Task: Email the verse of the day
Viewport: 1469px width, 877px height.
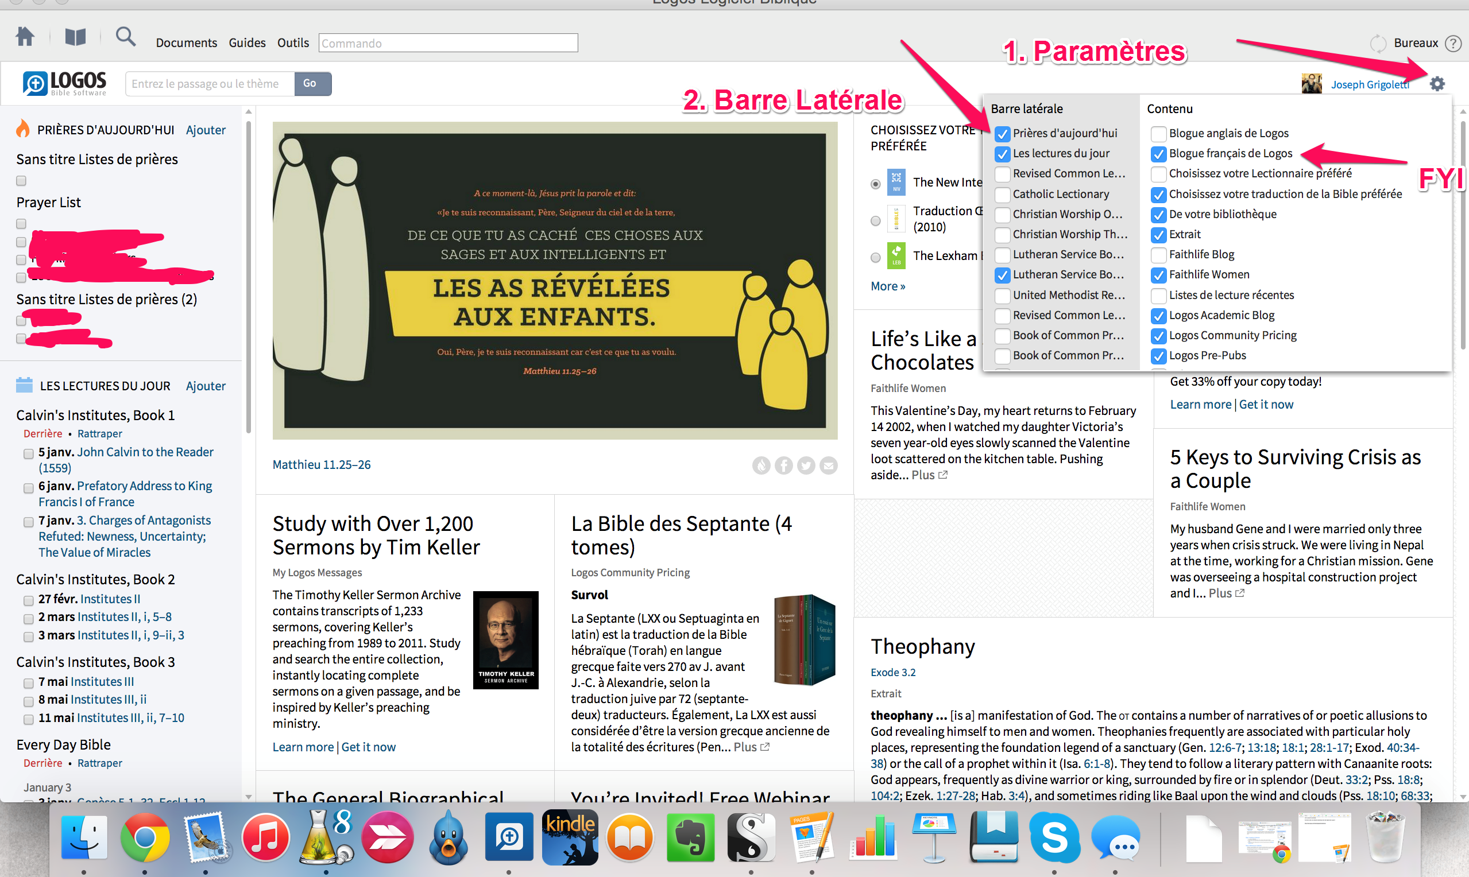Action: [x=828, y=465]
